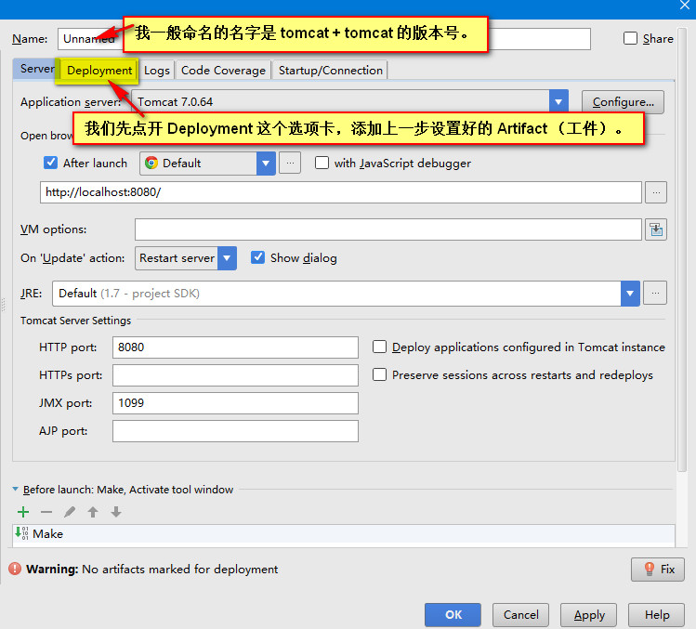Edit before launch task with pencil icon
The height and width of the screenshot is (629, 696).
click(x=70, y=512)
